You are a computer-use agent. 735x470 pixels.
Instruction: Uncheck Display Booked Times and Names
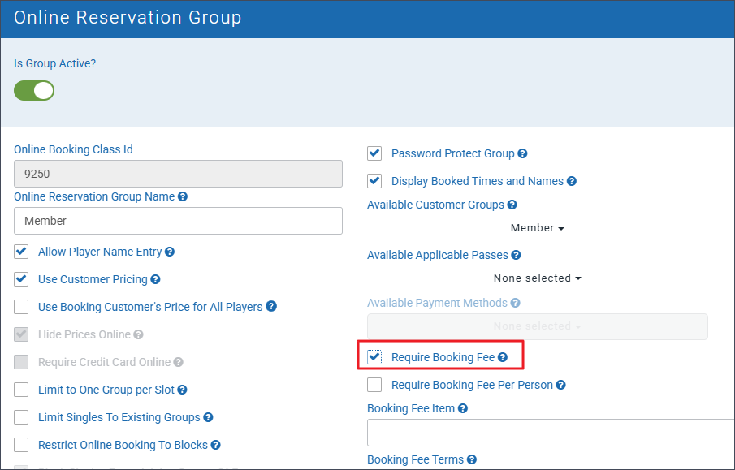click(374, 181)
